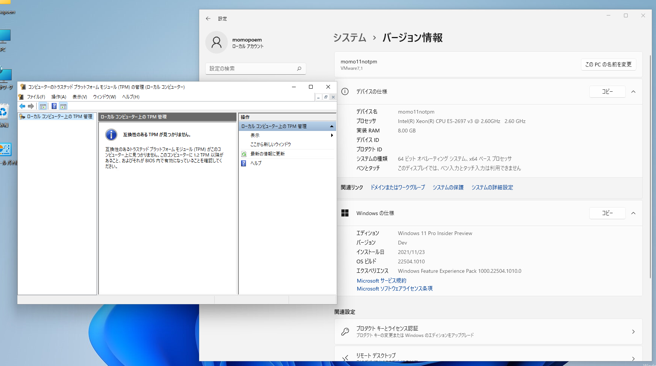Collapse the ローカル コンピューター上の TPM 管理 actions header

point(332,126)
